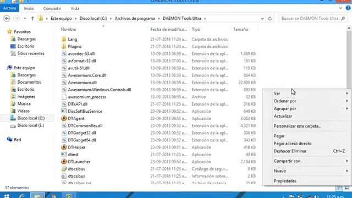The image size is (352, 198).
Task: Select the avutil-51.dll file name
Action: (x=79, y=68)
